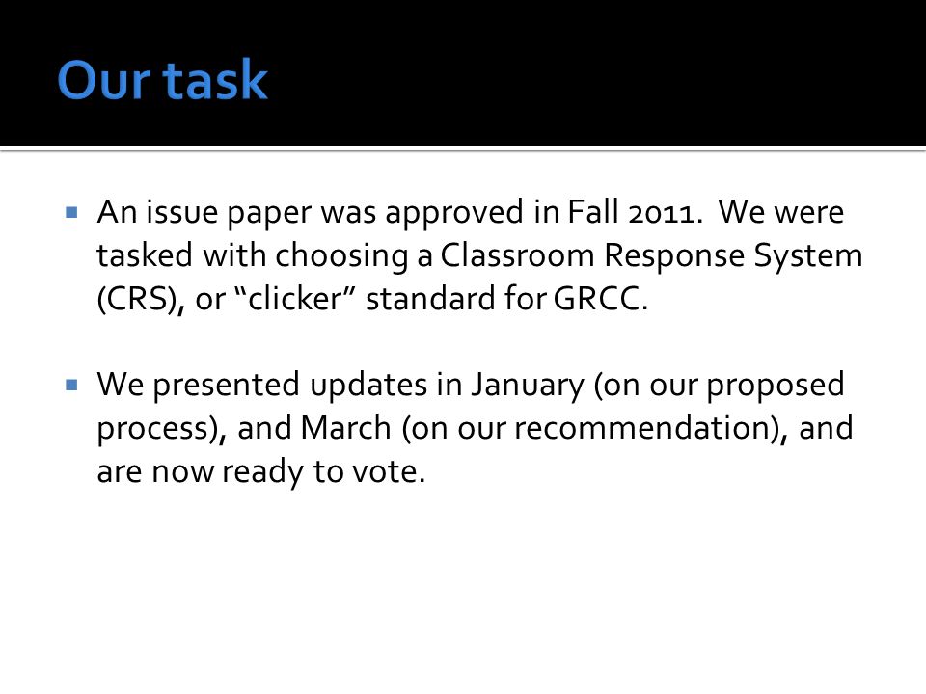
Task: Click the phrase "Classroom Response System"
Action: coord(651,256)
